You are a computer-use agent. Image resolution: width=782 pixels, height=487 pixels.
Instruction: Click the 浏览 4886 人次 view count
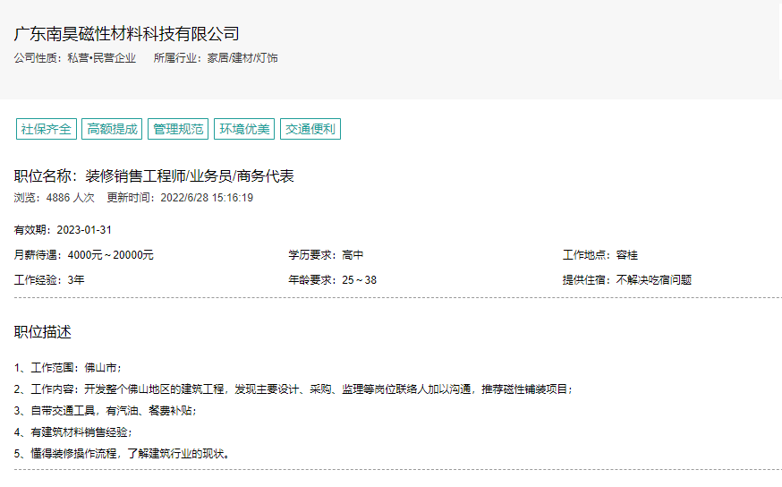[54, 198]
